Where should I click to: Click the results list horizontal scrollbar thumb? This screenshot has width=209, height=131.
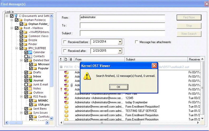click(x=102, y=123)
